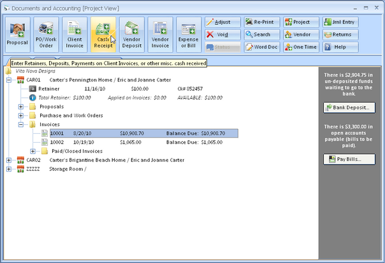Create a Jrnl Entry

[x=340, y=22]
